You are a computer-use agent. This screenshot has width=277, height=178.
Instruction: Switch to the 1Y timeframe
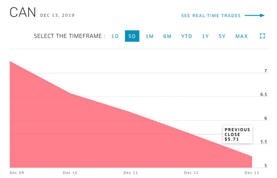click(205, 36)
